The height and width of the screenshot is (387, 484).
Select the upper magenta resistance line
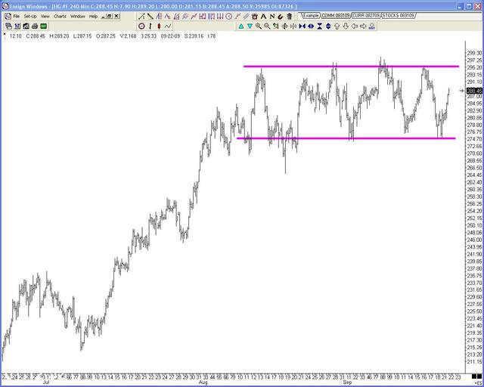[351, 67]
